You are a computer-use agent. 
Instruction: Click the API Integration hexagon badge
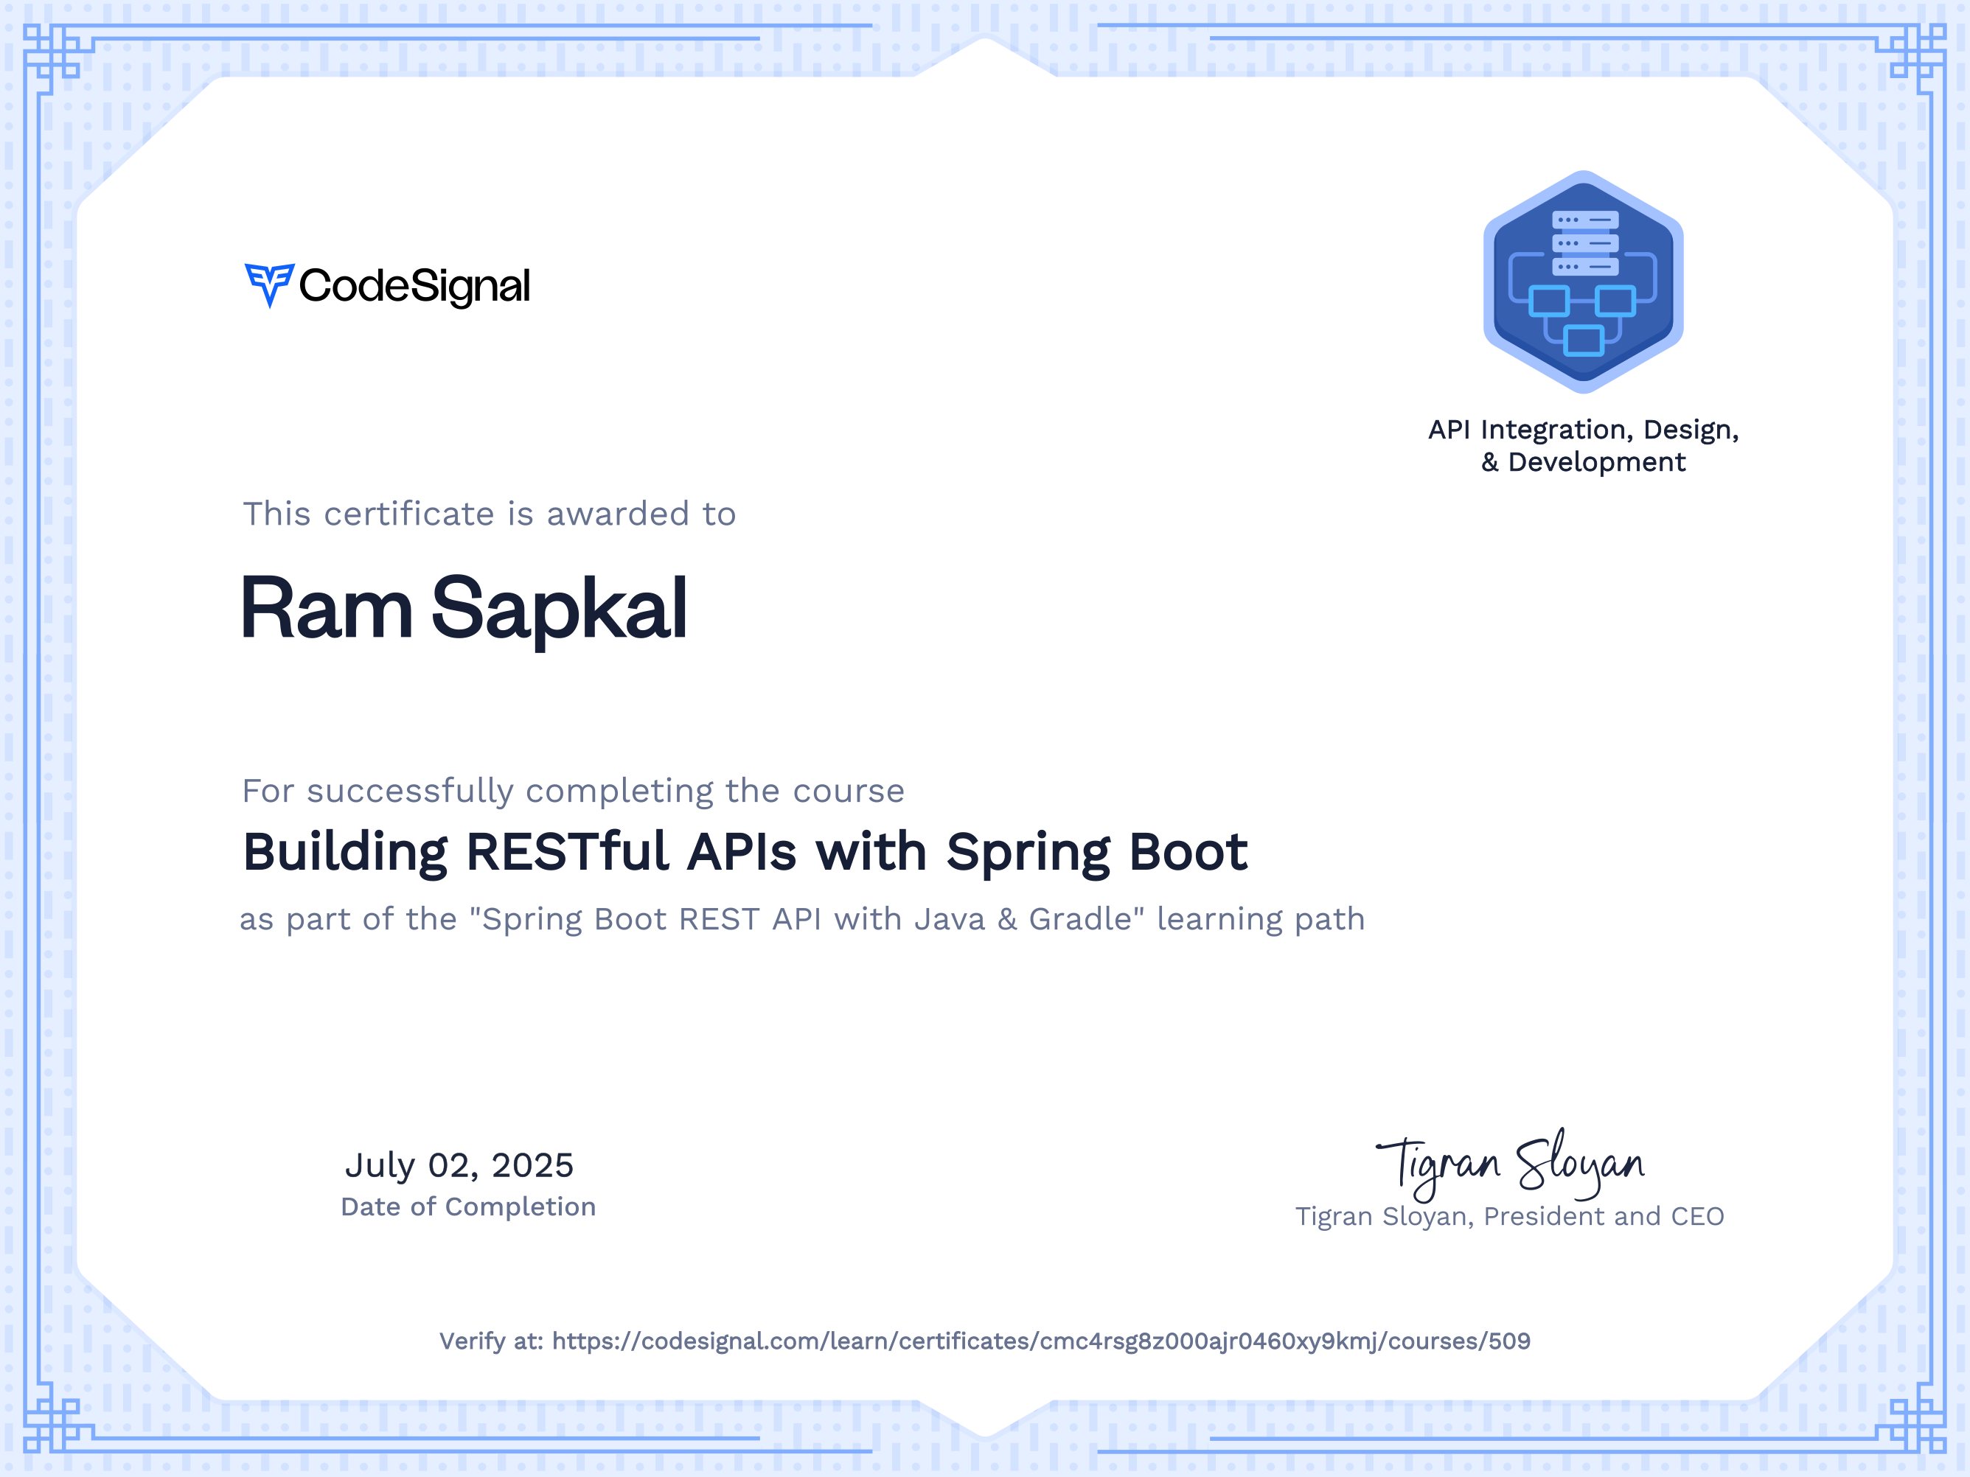[x=1583, y=282]
